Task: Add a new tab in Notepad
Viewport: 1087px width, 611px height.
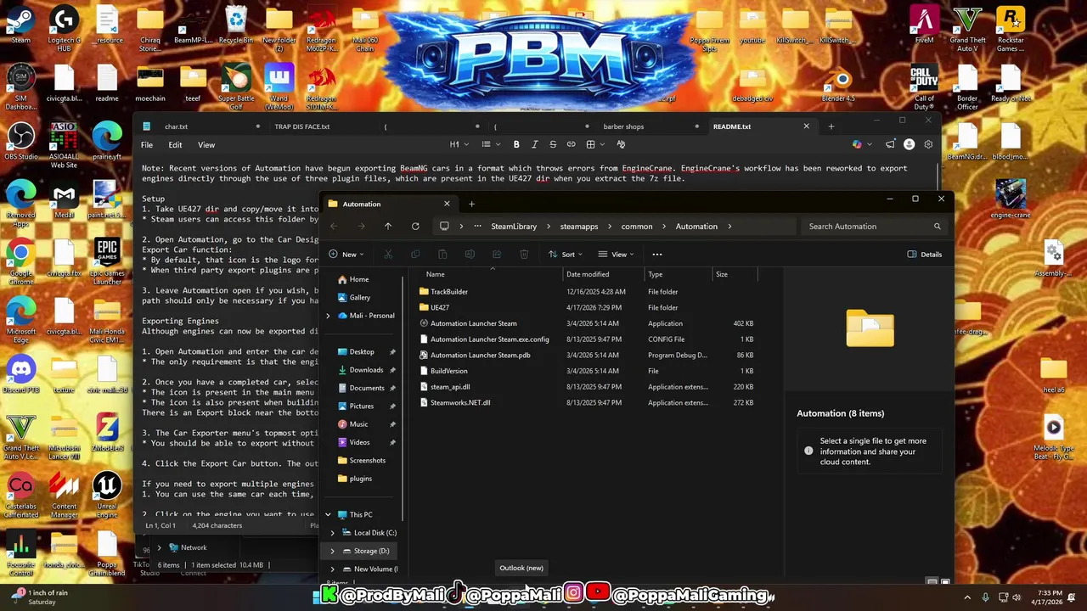Action: click(x=831, y=126)
